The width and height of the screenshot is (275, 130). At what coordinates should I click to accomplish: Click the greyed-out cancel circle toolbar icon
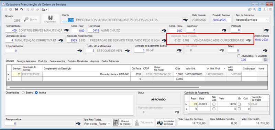pyautogui.click(x=11, y=9)
